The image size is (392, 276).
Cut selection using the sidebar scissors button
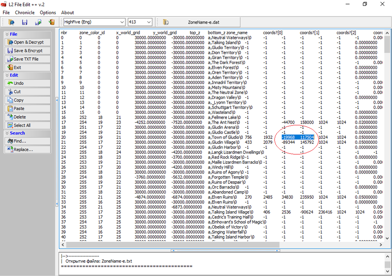click(27, 92)
